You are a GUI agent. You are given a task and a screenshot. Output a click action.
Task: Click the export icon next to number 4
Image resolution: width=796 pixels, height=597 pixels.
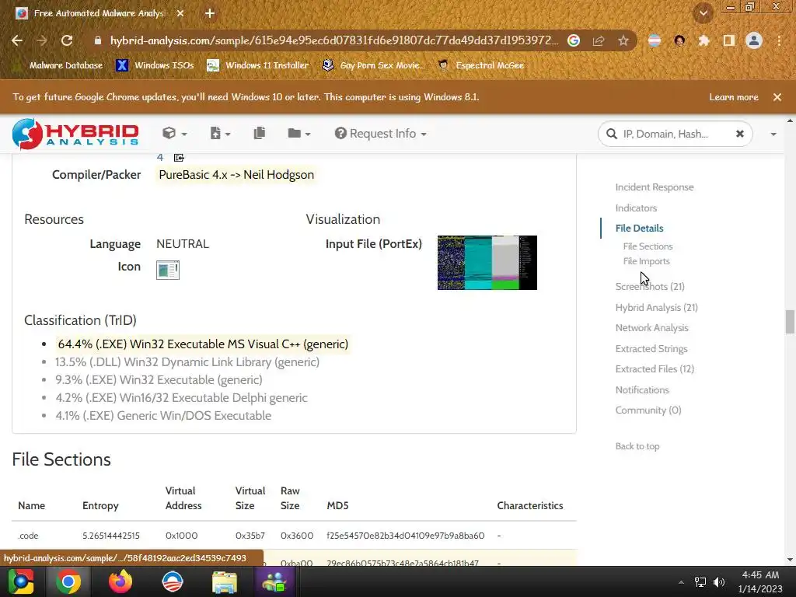(x=179, y=158)
